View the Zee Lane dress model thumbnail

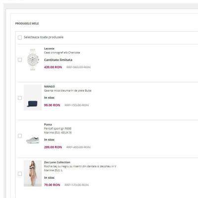coord(33,173)
